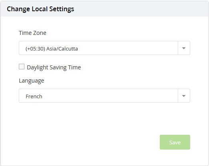Open the Time Zone dropdown arrow
The height and width of the screenshot is (166, 209).
(184, 48)
